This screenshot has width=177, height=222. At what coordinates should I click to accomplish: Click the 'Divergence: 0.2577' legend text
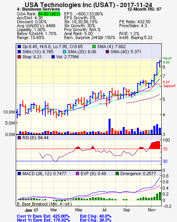(138, 173)
